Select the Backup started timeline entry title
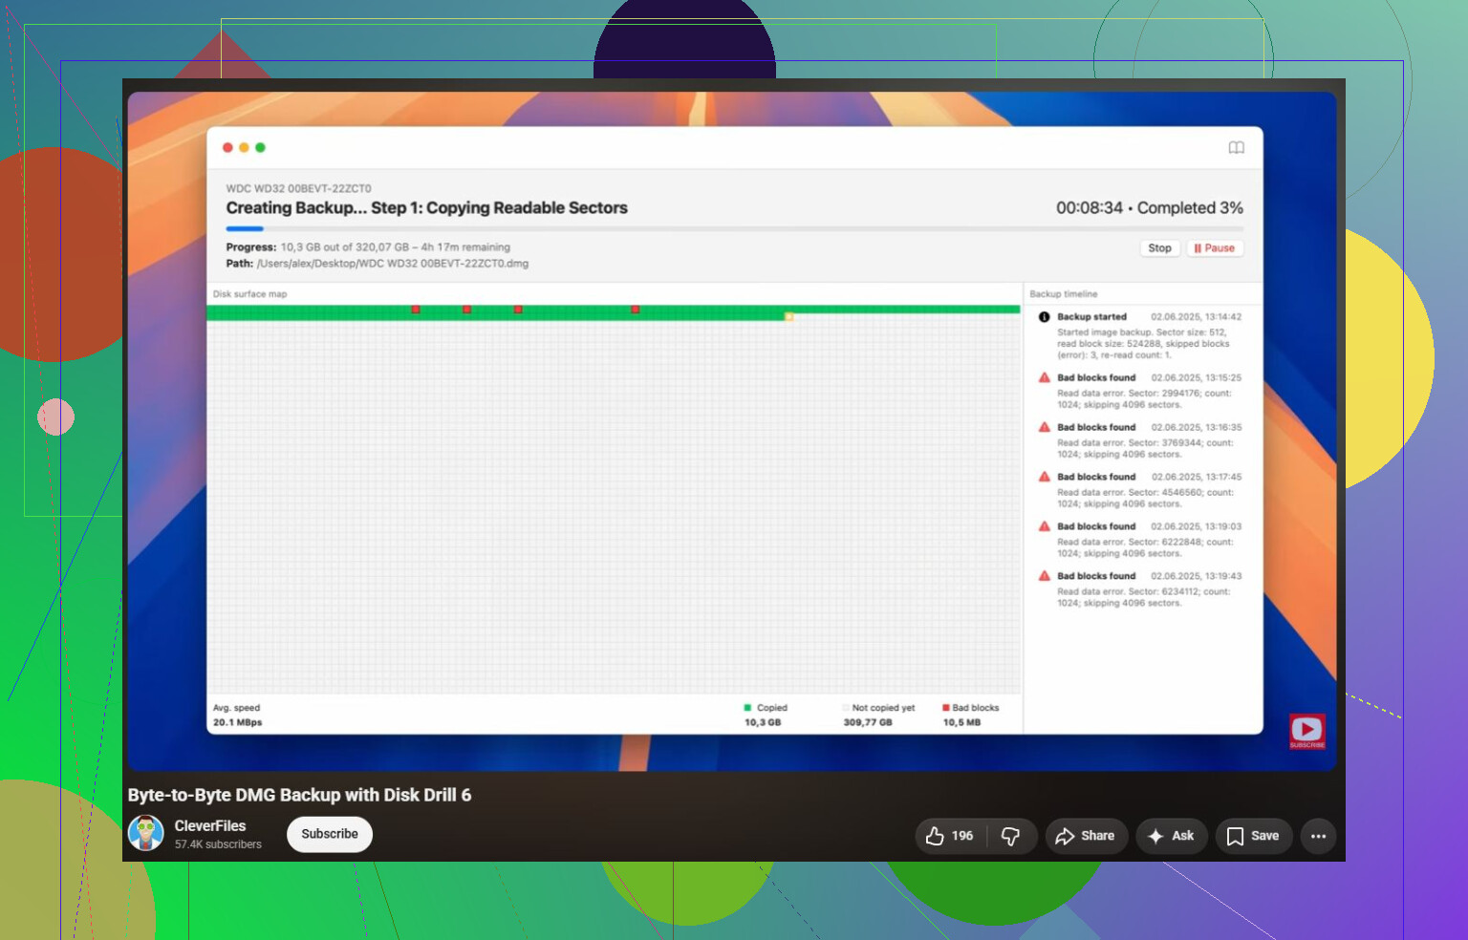This screenshot has height=940, width=1468. [1091, 317]
